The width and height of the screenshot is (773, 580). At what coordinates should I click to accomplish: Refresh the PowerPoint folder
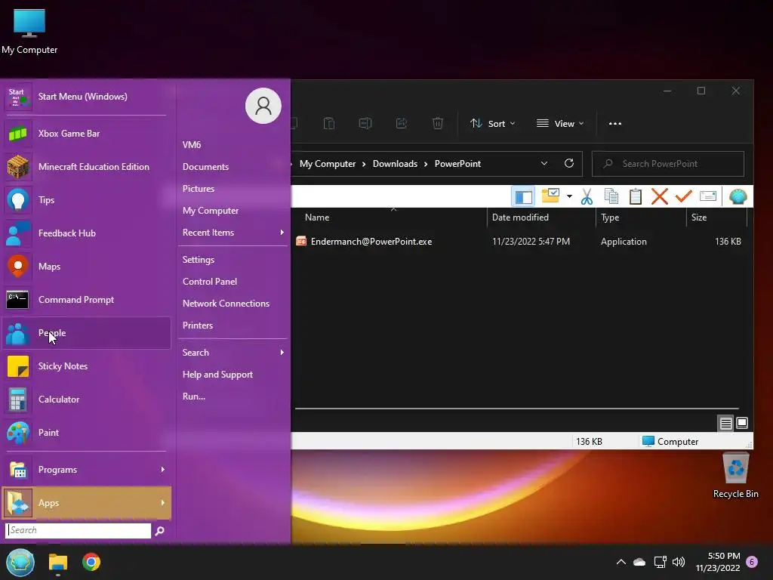click(569, 163)
